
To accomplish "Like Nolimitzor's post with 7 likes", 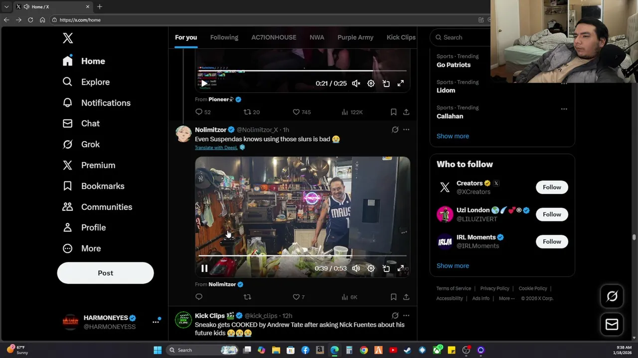I will (299, 297).
